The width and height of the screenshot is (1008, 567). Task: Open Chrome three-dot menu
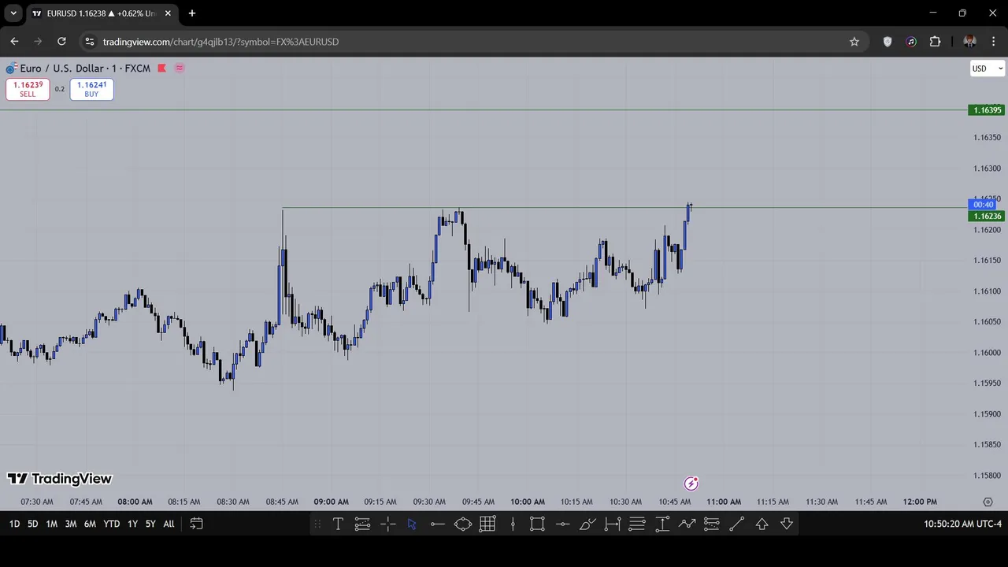coord(994,42)
